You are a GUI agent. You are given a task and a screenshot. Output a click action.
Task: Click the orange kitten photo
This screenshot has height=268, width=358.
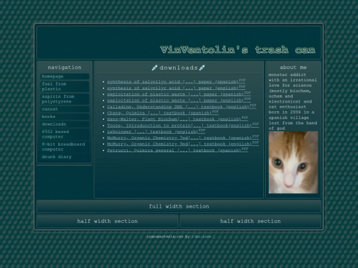(293, 162)
